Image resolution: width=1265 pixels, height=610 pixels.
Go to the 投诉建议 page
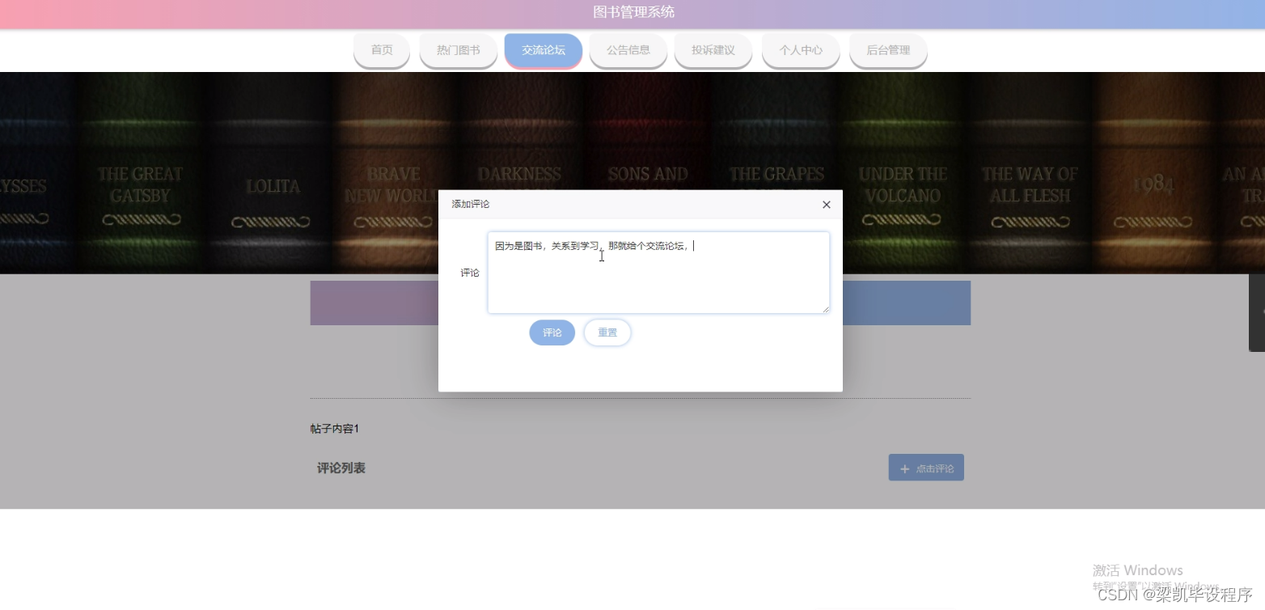click(713, 49)
